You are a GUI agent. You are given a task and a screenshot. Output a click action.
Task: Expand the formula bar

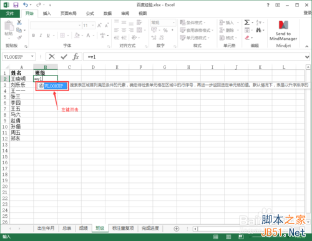click(307, 57)
